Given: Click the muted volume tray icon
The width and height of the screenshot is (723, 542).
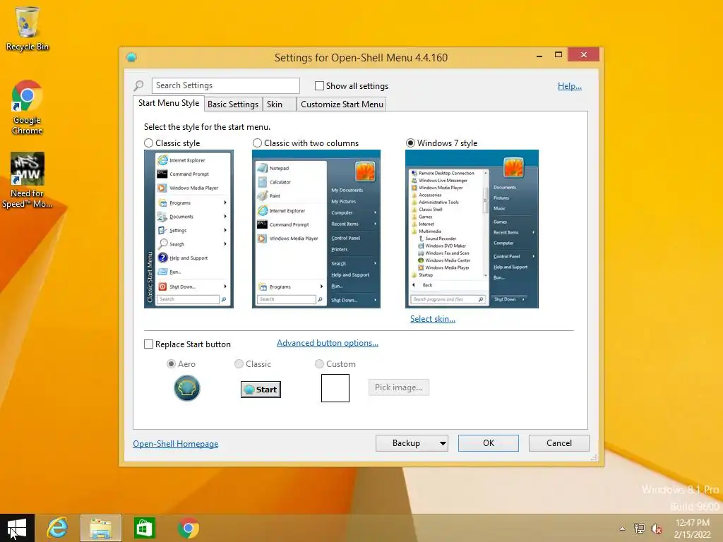Looking at the screenshot, I should coord(656,529).
